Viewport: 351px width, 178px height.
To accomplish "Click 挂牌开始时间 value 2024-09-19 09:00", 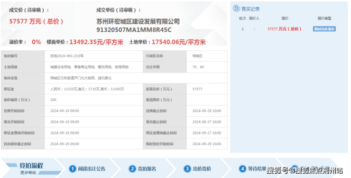I will tap(65, 111).
